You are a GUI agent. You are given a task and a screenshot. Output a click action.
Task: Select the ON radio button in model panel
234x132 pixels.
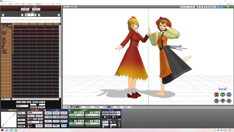click(28, 125)
